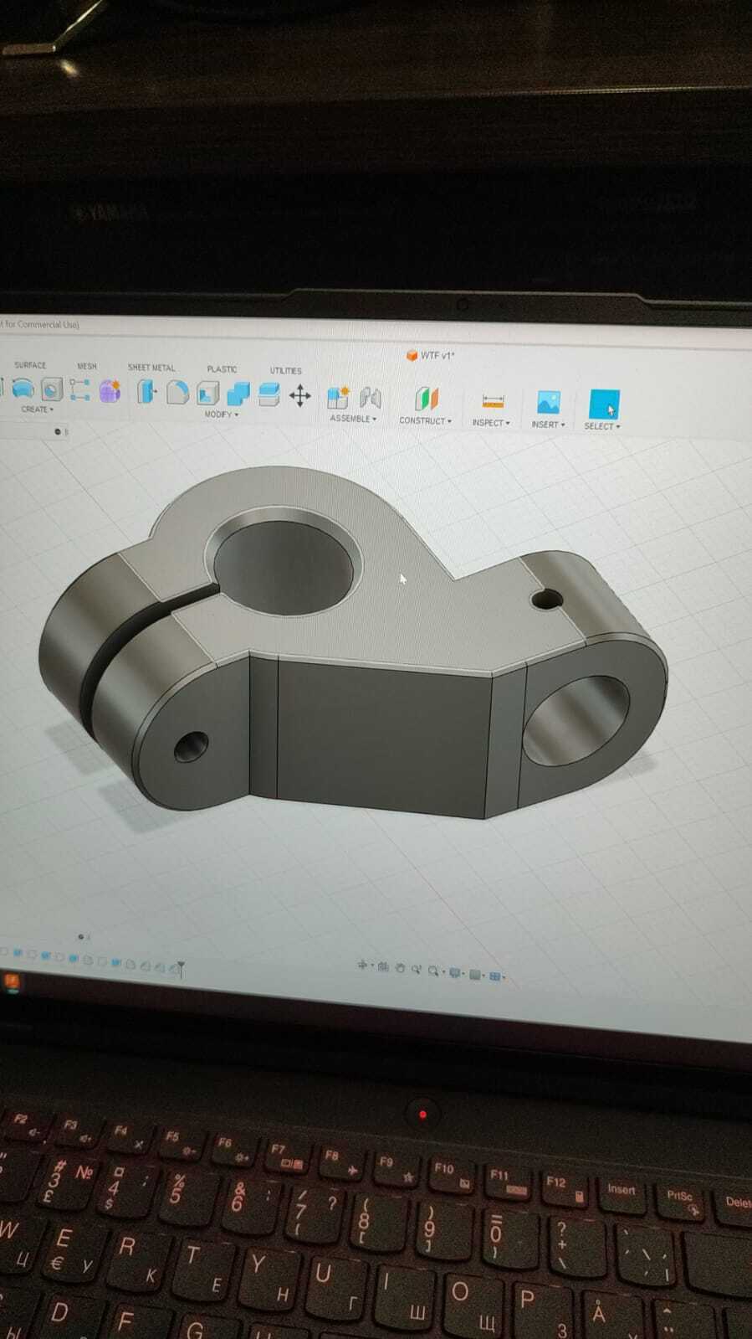Select the Revolve tool in Create

(23, 389)
